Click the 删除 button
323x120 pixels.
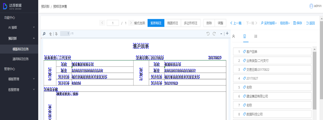pyautogui.click(x=209, y=23)
